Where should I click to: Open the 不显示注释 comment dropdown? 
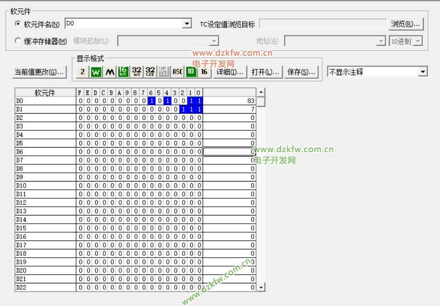coord(423,72)
